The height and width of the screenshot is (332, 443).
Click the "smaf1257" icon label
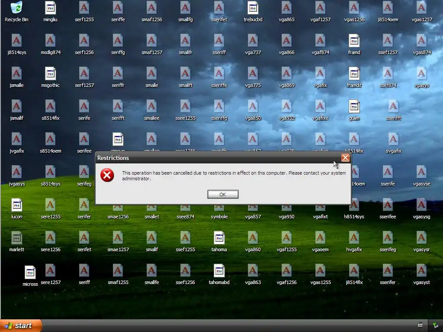coord(152,52)
